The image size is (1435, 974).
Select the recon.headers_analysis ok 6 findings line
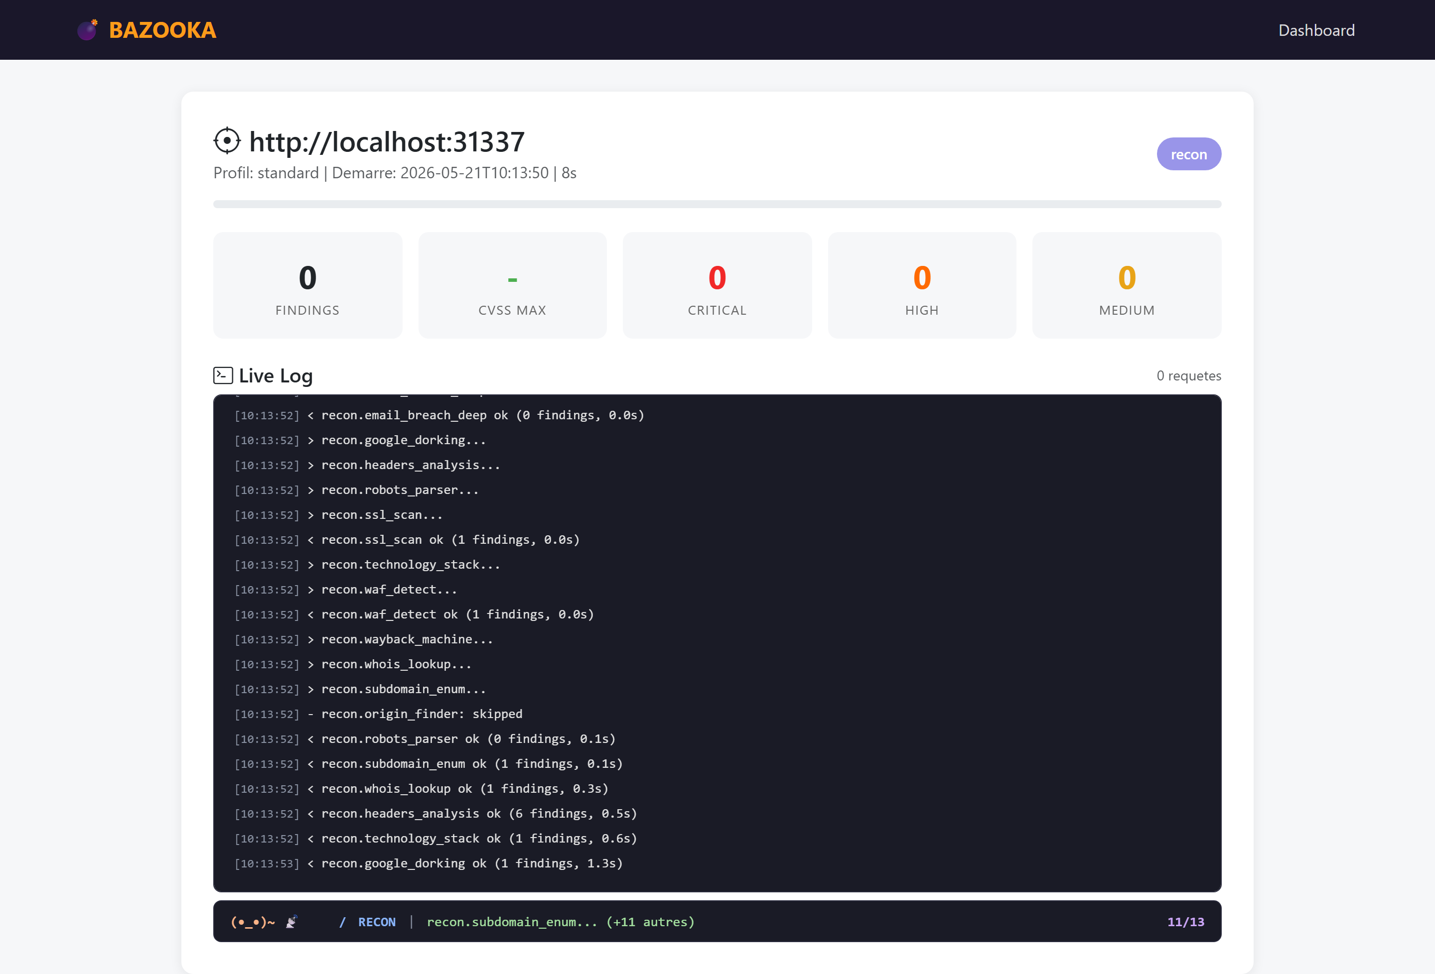point(435,814)
